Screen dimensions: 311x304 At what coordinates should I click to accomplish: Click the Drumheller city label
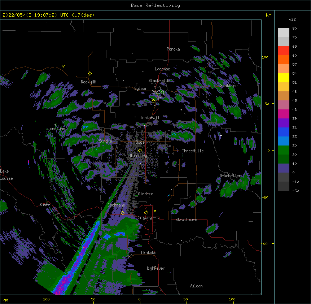[x=231, y=176]
